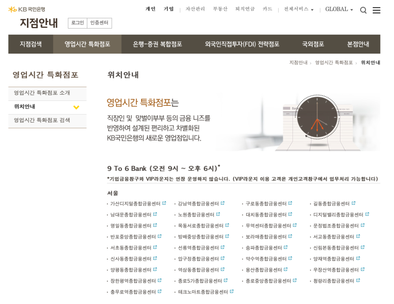394x304 pixels.
Task: Open external link icon next to 서초동종합금융센터
Action: point(155,247)
